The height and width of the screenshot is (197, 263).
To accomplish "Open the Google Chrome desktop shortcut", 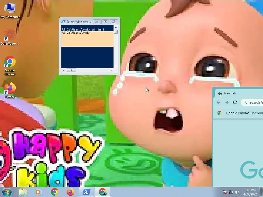I will point(10,66).
